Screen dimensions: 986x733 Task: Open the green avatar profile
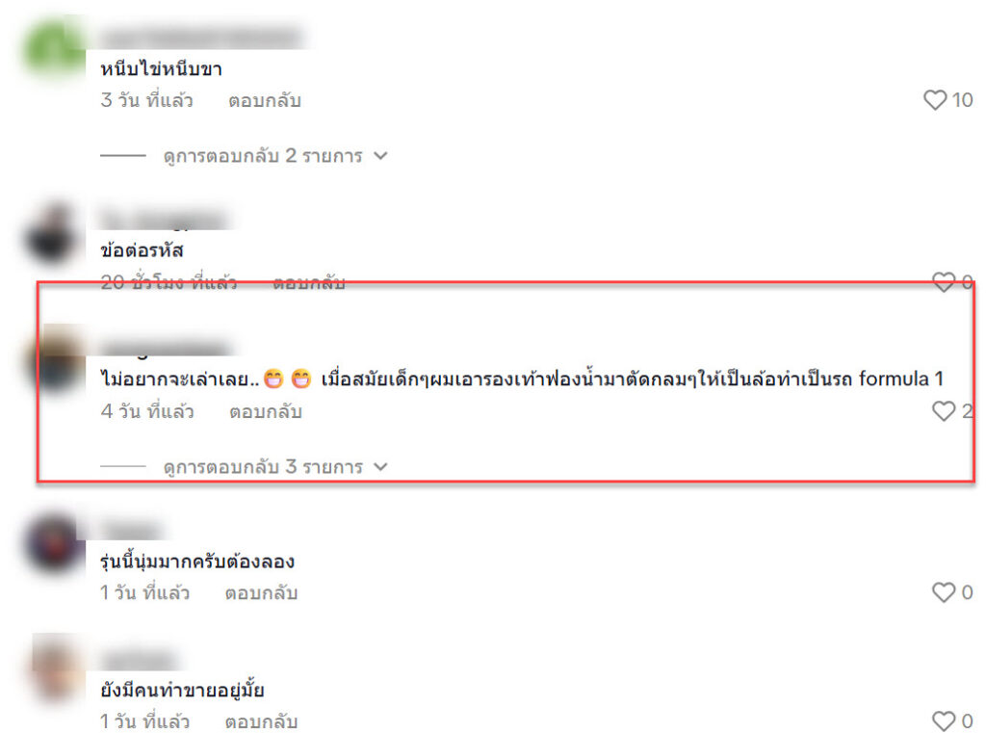[x=54, y=47]
